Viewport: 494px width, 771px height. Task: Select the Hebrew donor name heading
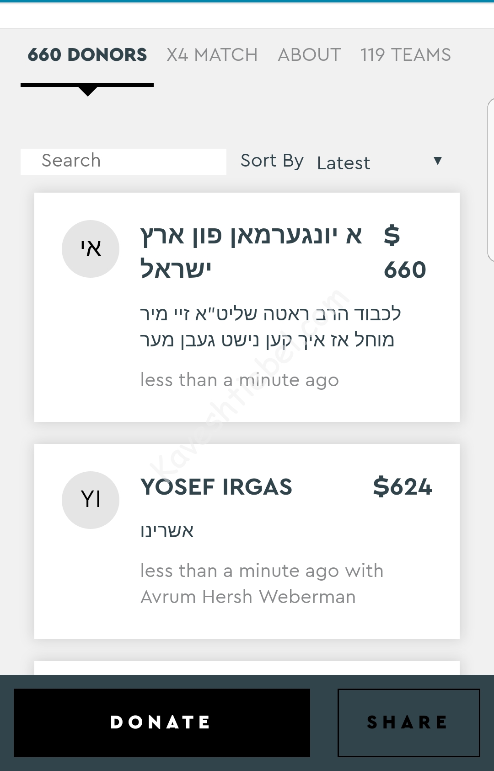(x=251, y=252)
